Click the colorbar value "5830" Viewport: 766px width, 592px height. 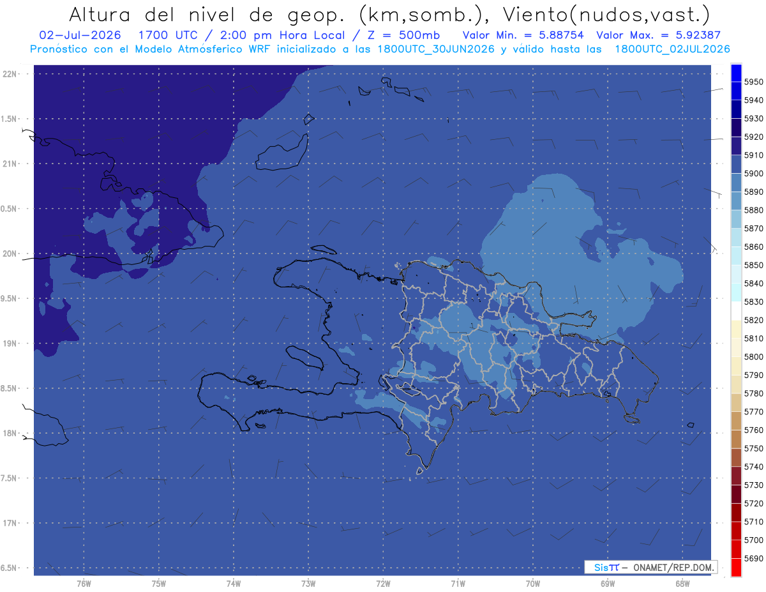754,302
